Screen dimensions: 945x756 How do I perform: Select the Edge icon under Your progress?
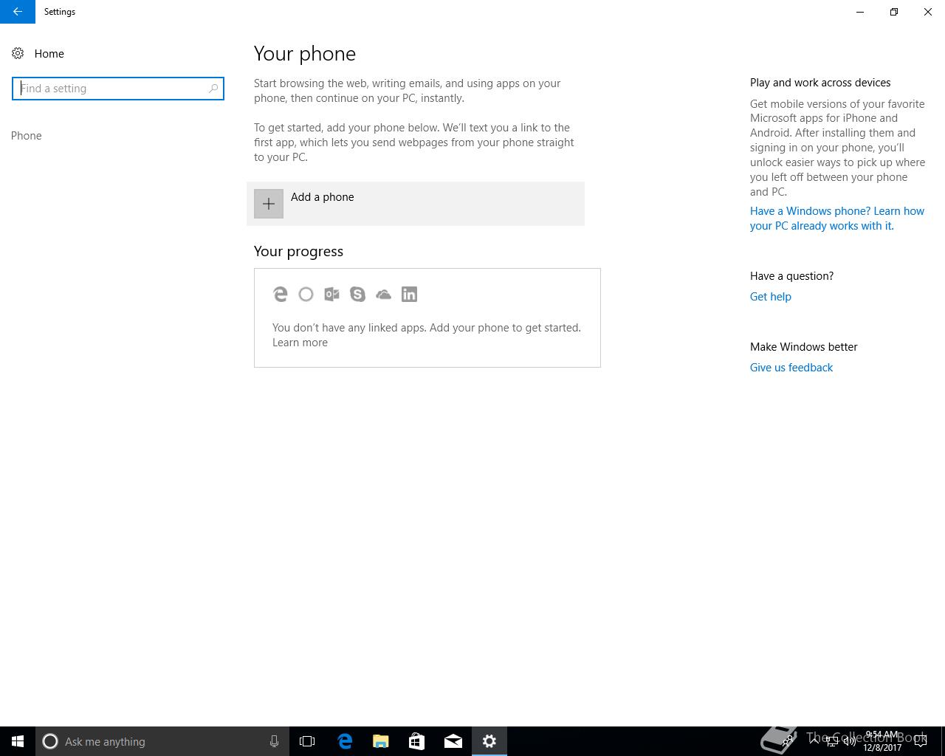280,295
